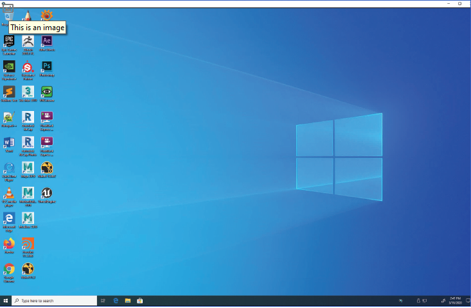Open the Google Chrome desktop shortcut
Image resolution: width=471 pixels, height=308 pixels.
point(9,273)
